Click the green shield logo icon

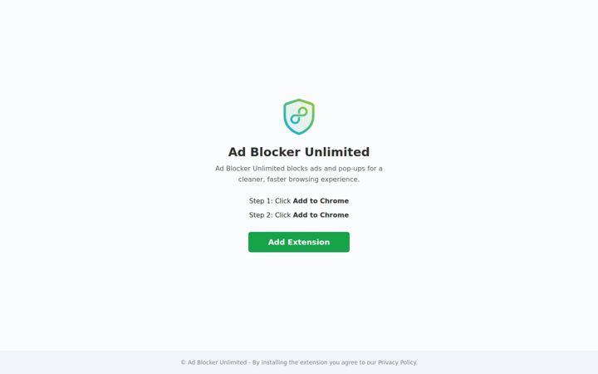(299, 117)
